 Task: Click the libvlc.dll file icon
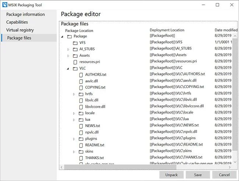click(x=81, y=101)
